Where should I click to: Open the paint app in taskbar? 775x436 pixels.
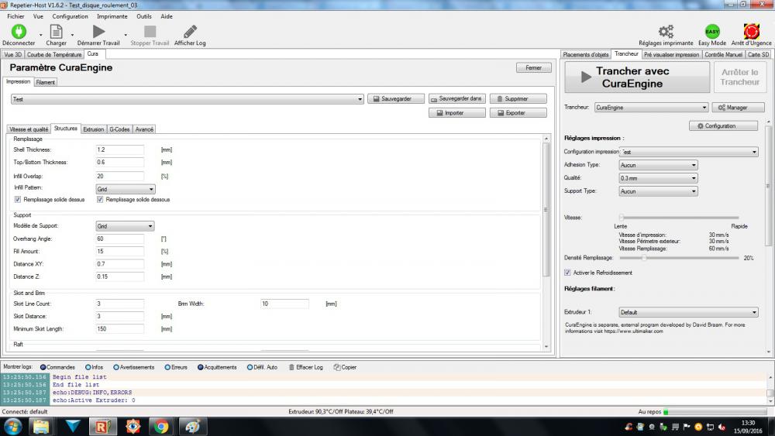[191, 426]
